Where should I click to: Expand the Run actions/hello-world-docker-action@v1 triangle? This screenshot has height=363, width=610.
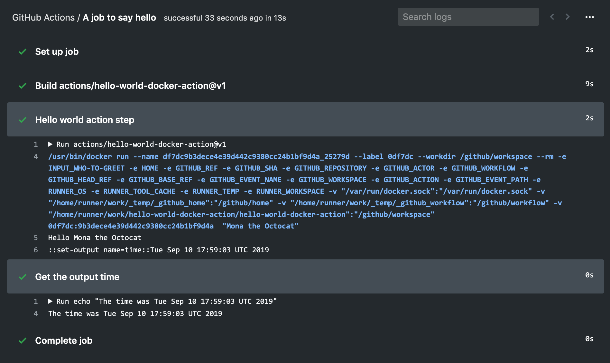pos(51,144)
